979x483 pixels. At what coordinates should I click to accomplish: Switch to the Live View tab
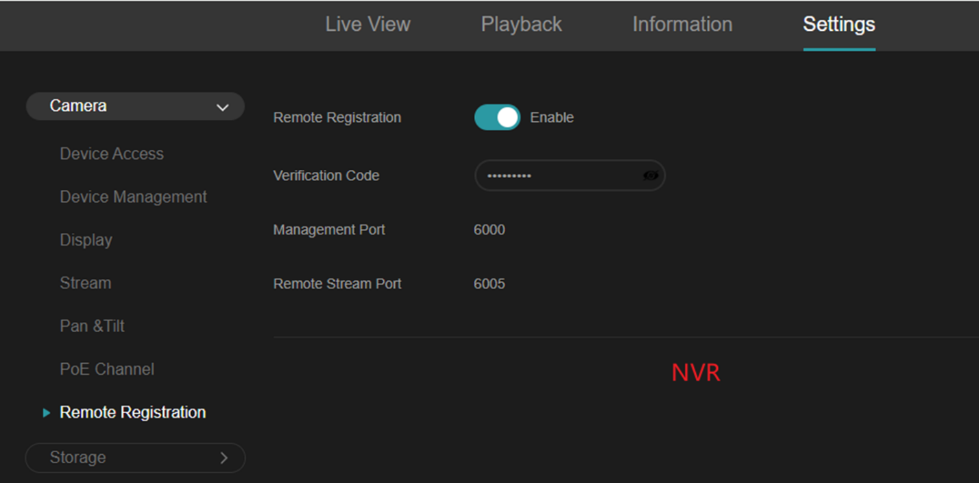367,25
